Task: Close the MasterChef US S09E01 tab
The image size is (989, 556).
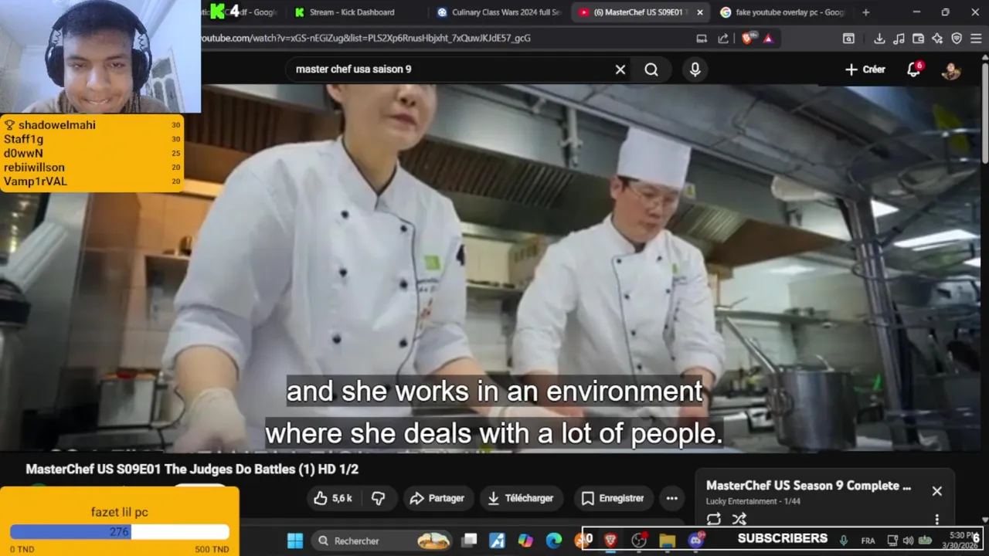Action: tap(700, 12)
